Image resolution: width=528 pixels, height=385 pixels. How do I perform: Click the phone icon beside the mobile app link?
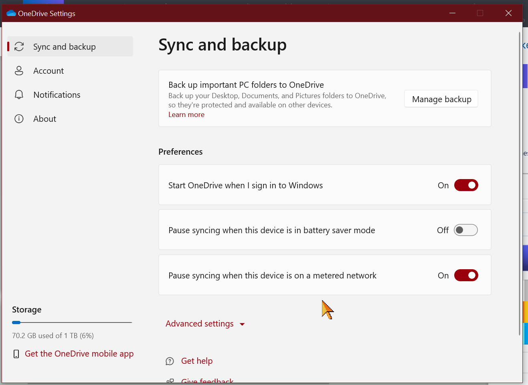pos(16,354)
